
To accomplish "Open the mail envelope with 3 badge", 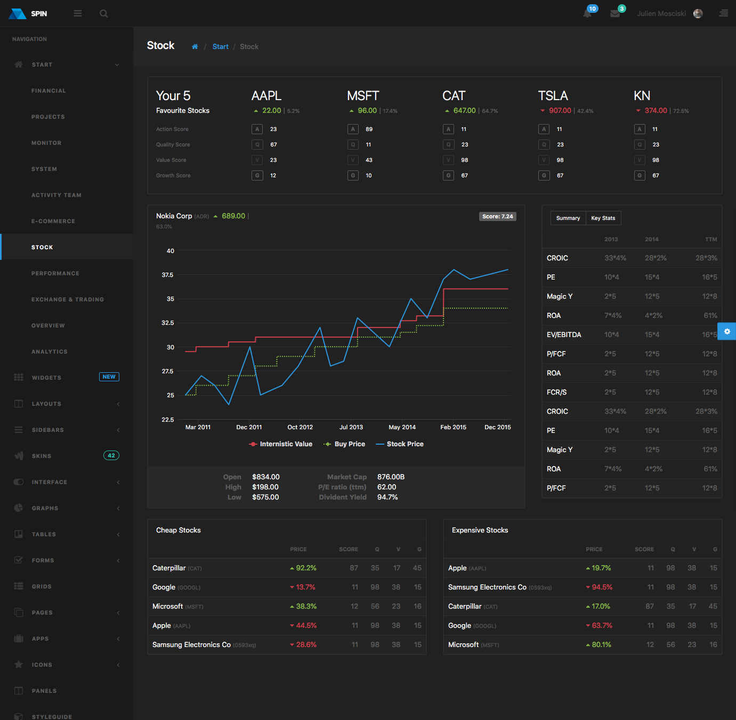I will click(615, 14).
